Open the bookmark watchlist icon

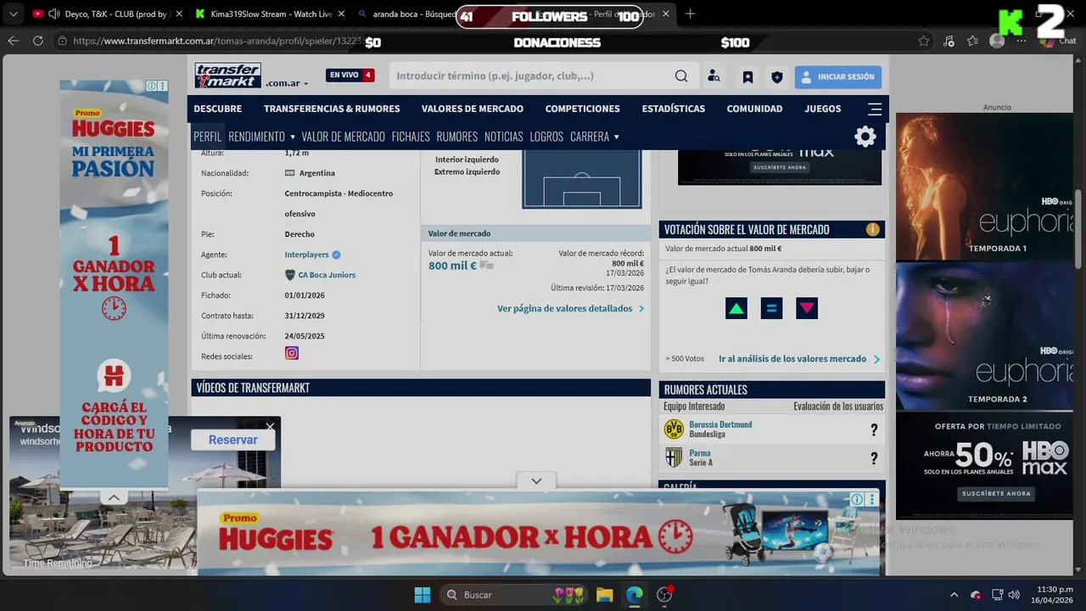tap(747, 77)
